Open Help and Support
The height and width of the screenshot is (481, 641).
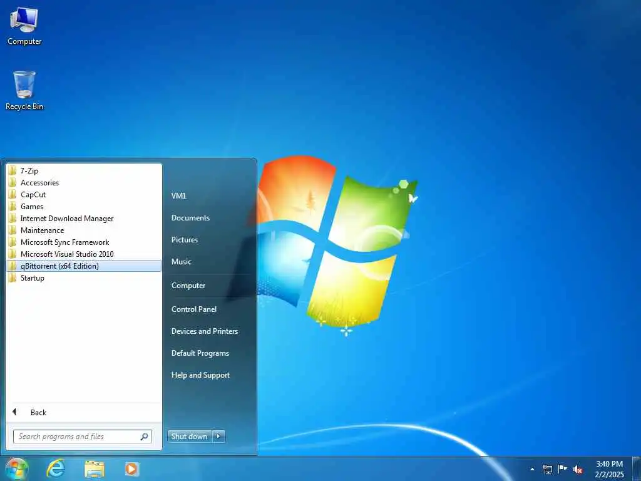point(200,375)
